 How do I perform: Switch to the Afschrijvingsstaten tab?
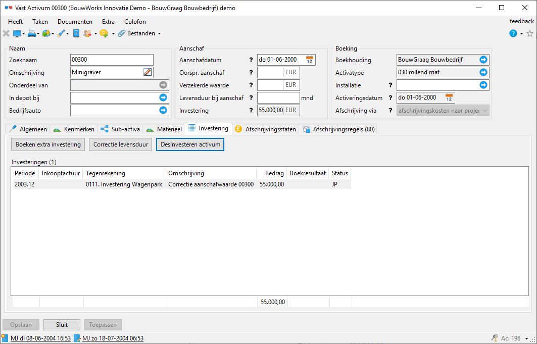pyautogui.click(x=265, y=129)
